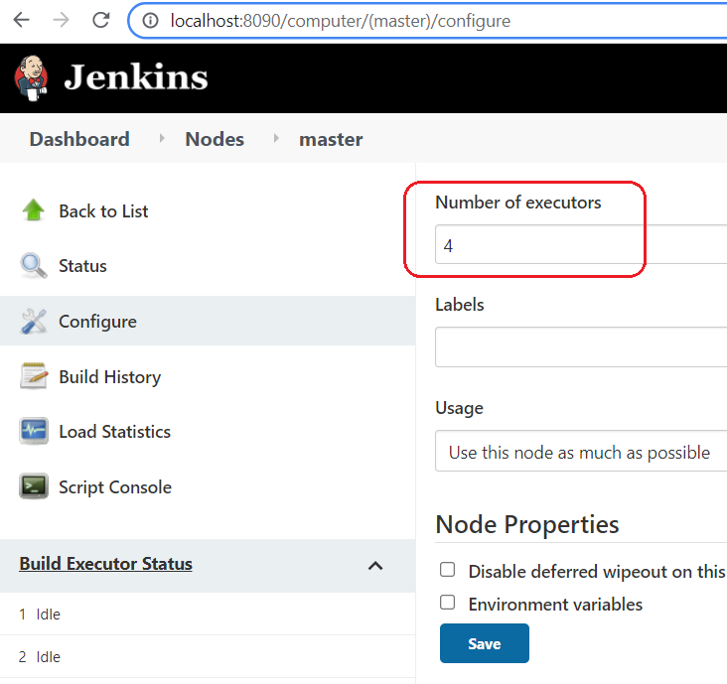
Task: Expand the menu arrow after Dashboard
Action: (162, 138)
